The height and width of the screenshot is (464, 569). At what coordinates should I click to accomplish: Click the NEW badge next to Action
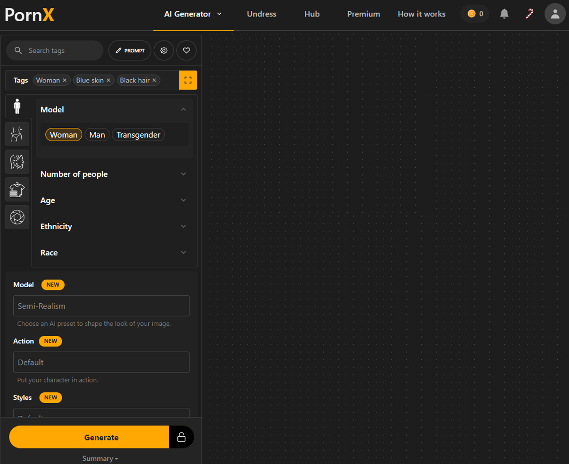(50, 341)
